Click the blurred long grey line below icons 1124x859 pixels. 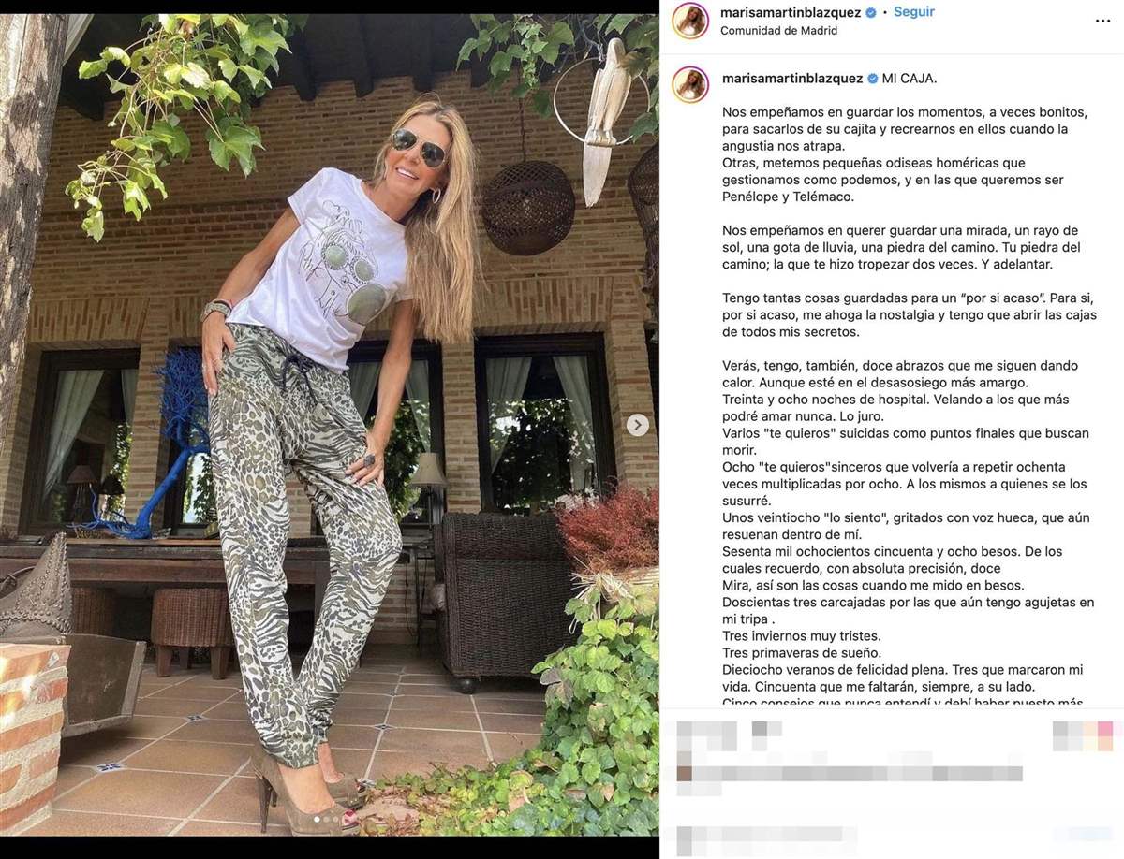[849, 774]
